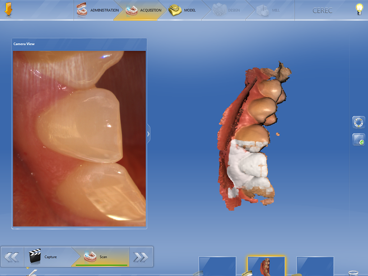Click the ring-shaped view options icon
368x276 pixels.
358,123
